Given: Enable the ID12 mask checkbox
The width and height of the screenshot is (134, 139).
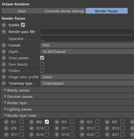Looking at the screenshot, I should [x=97, y=128].
